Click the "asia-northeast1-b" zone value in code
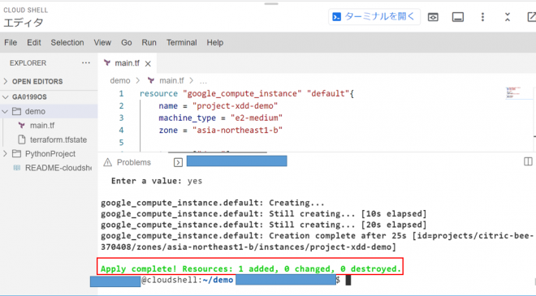 point(237,130)
